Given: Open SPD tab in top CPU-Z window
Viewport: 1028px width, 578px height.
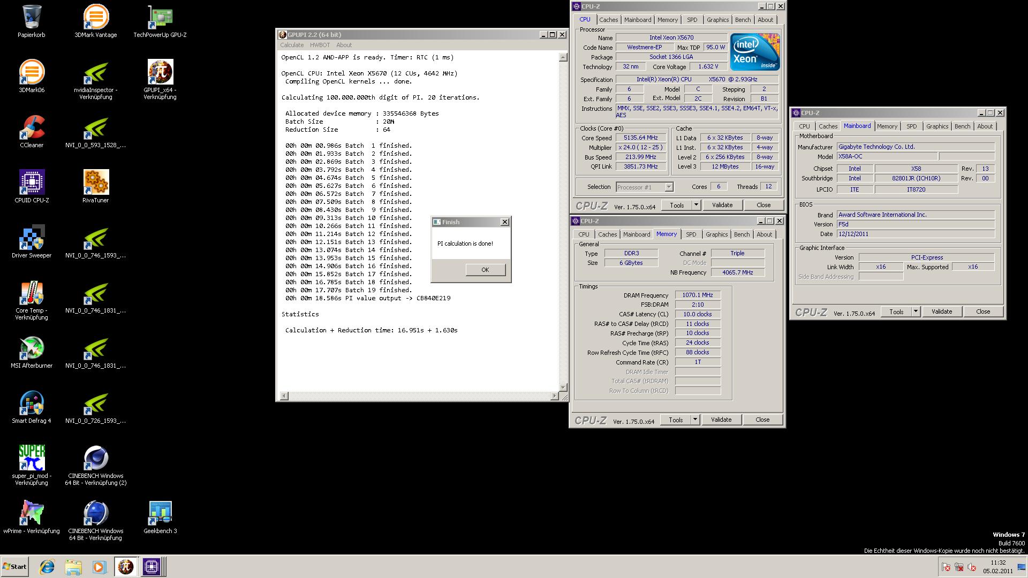Looking at the screenshot, I should [x=692, y=20].
